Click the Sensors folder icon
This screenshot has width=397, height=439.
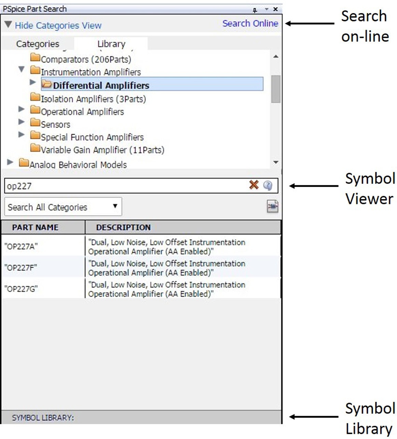35,123
